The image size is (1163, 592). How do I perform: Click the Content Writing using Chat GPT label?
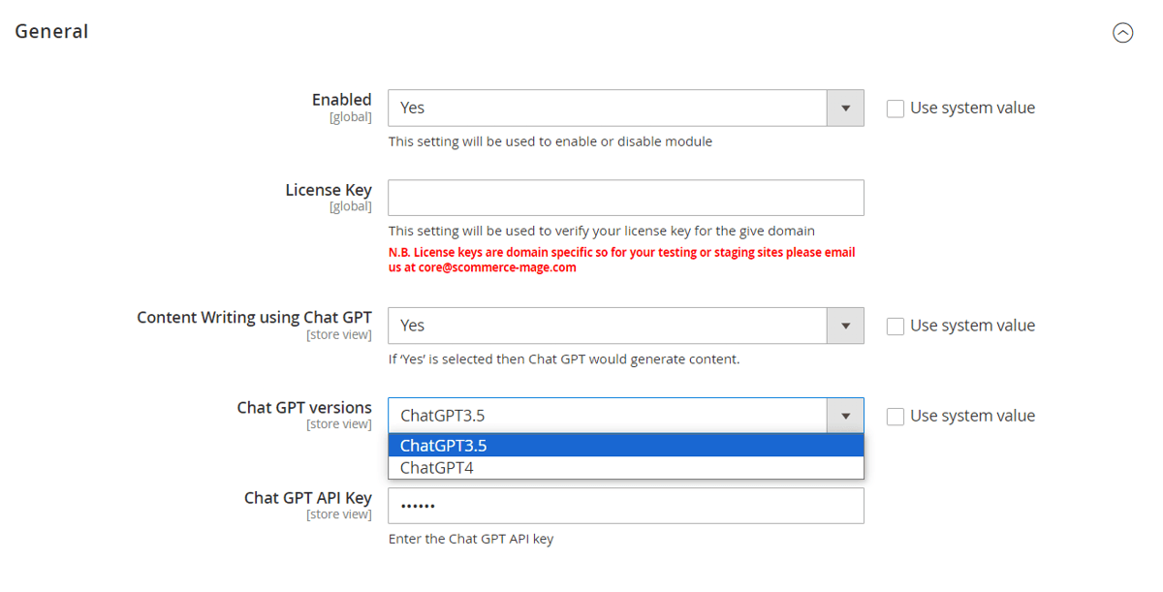tap(255, 317)
